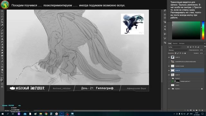
Task: Filter layers by type text icon
Action: click(193, 47)
